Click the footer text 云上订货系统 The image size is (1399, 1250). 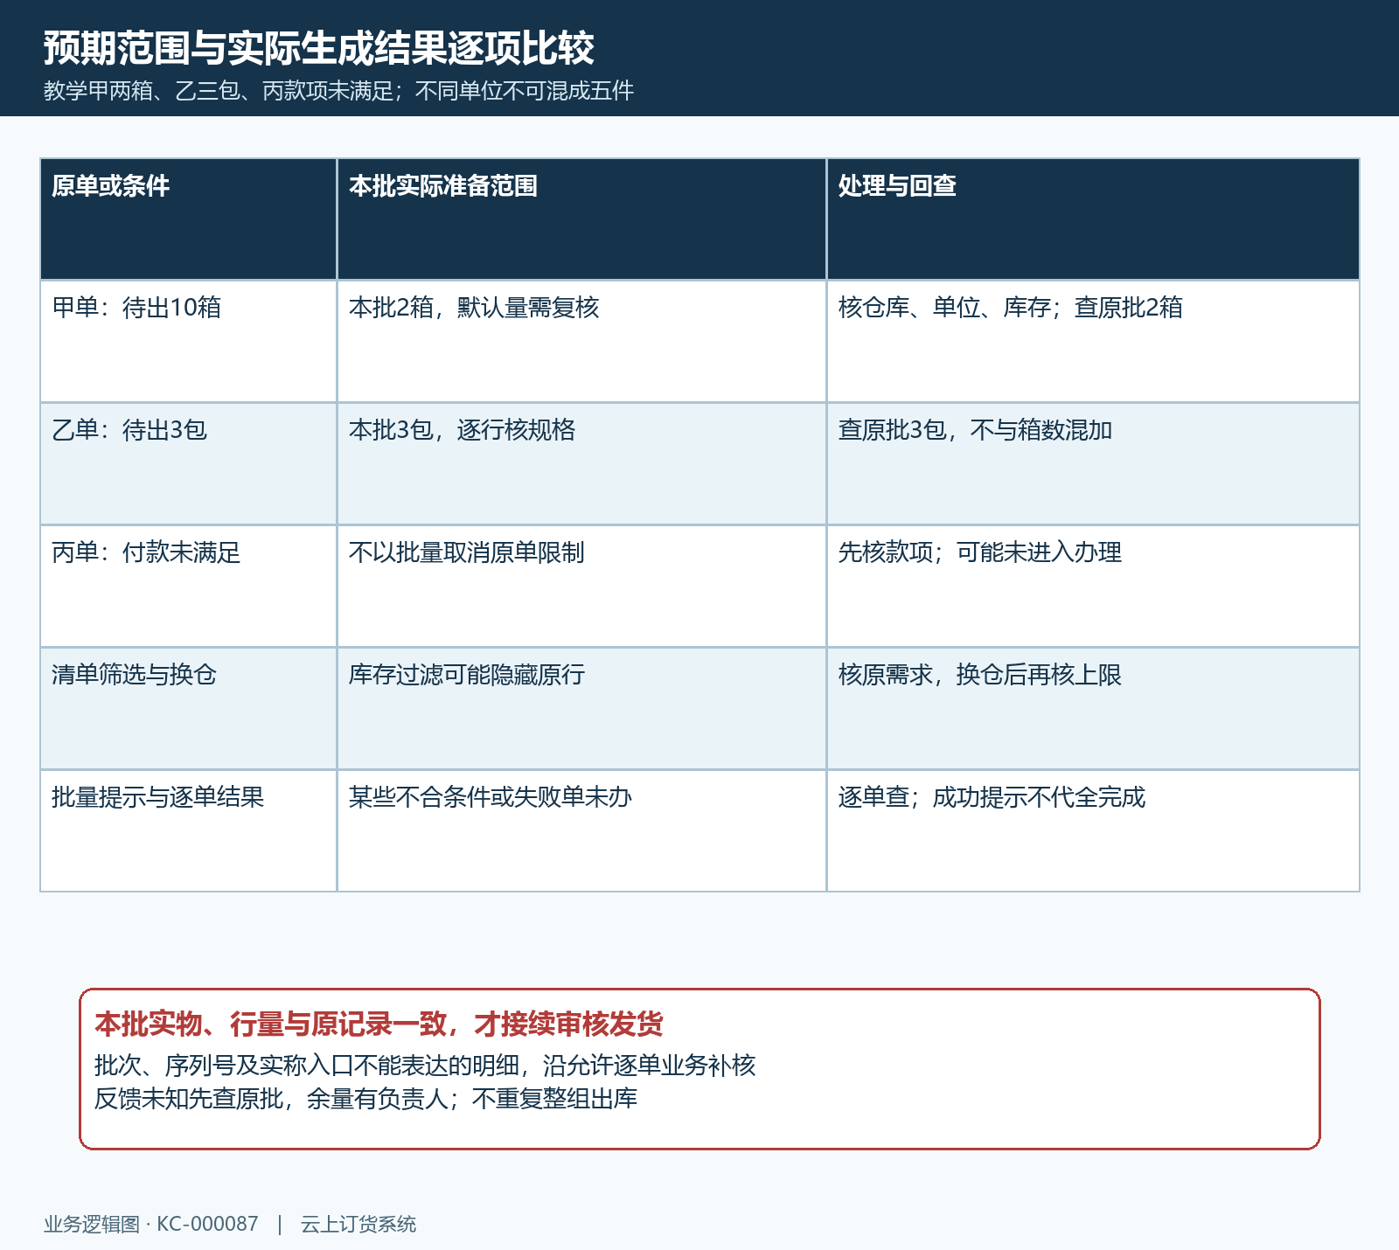[358, 1225]
